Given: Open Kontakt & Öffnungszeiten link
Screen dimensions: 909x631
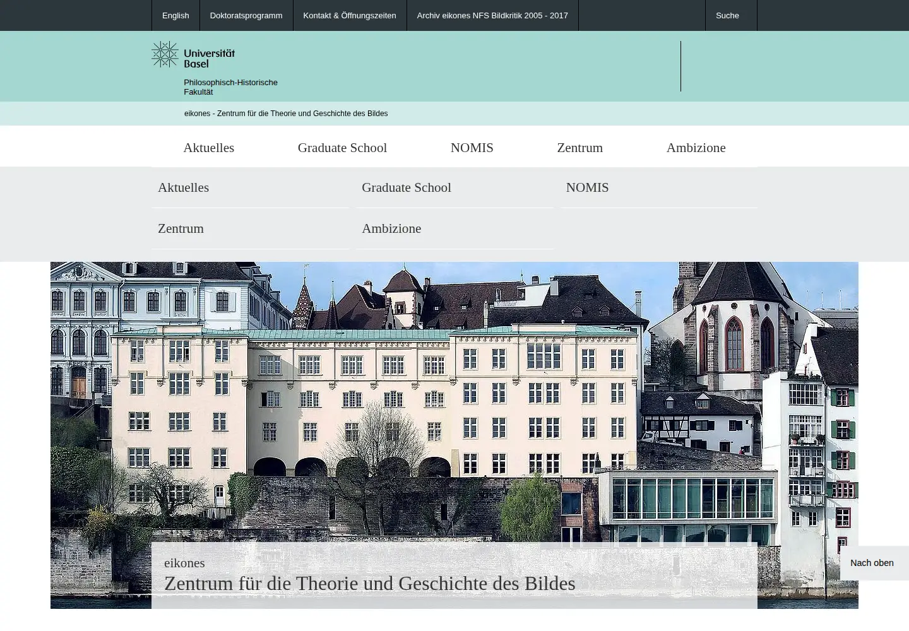Looking at the screenshot, I should coord(350,15).
